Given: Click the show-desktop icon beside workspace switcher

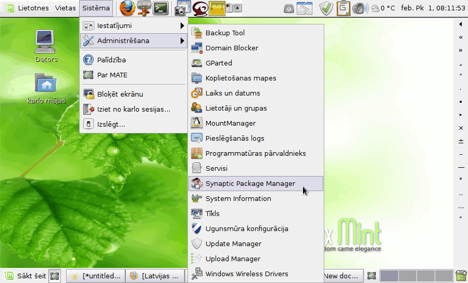Looking at the screenshot, I should pos(372,276).
